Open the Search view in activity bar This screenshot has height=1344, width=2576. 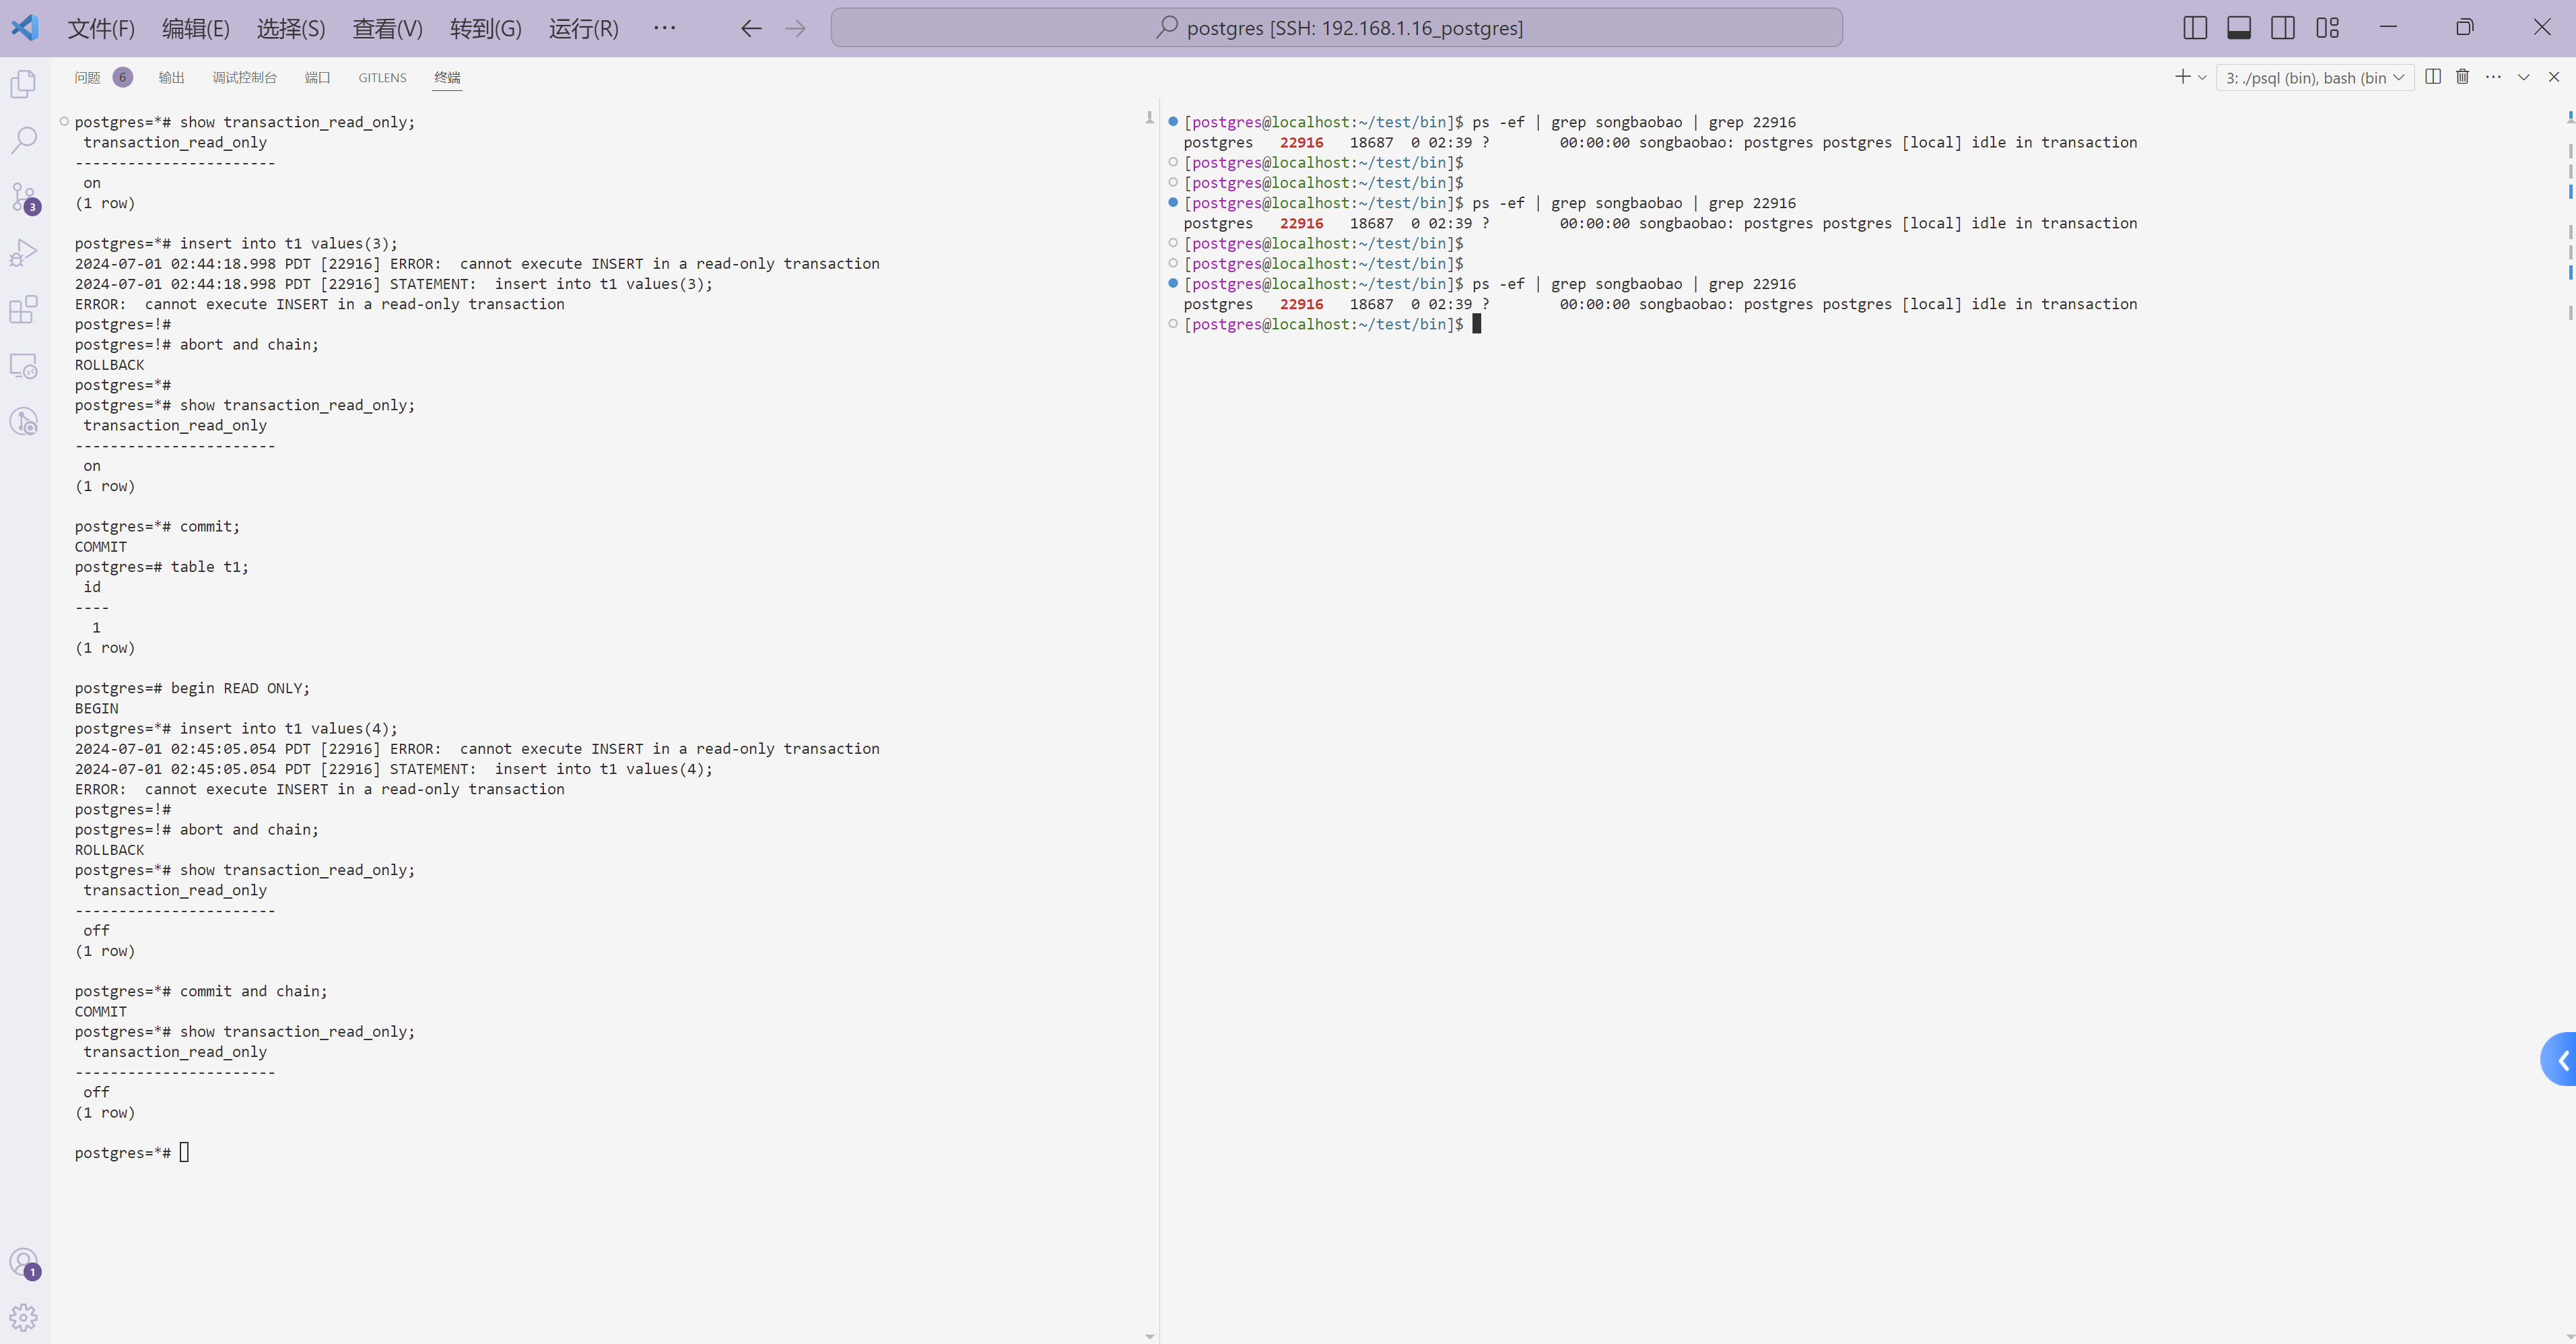(24, 140)
